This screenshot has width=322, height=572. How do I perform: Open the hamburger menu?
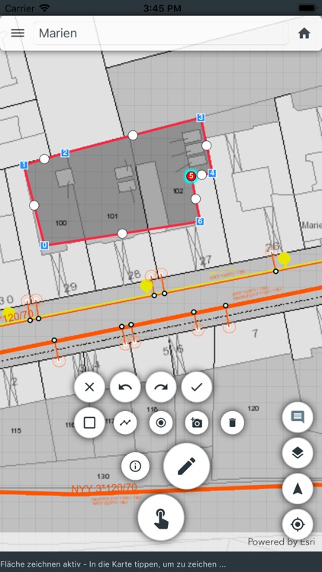point(18,34)
